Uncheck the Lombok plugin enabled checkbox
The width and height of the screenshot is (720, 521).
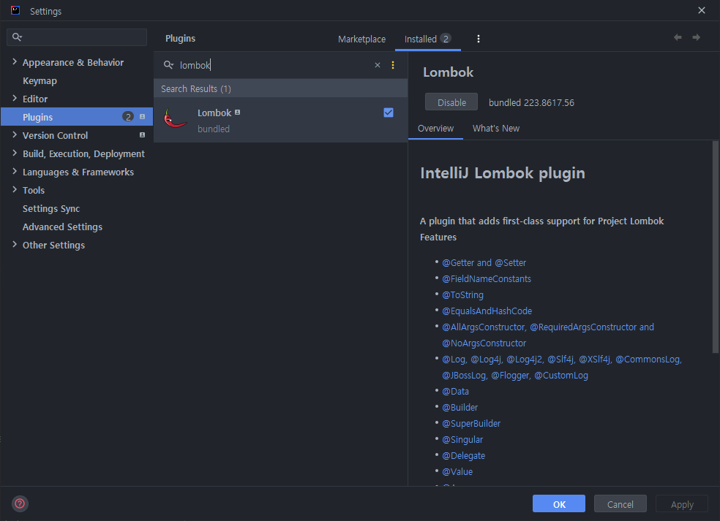(389, 113)
